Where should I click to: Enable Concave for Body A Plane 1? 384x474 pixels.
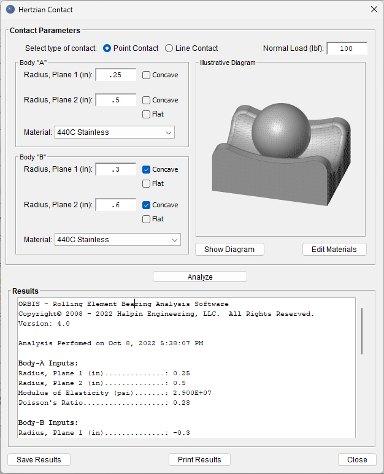point(147,75)
